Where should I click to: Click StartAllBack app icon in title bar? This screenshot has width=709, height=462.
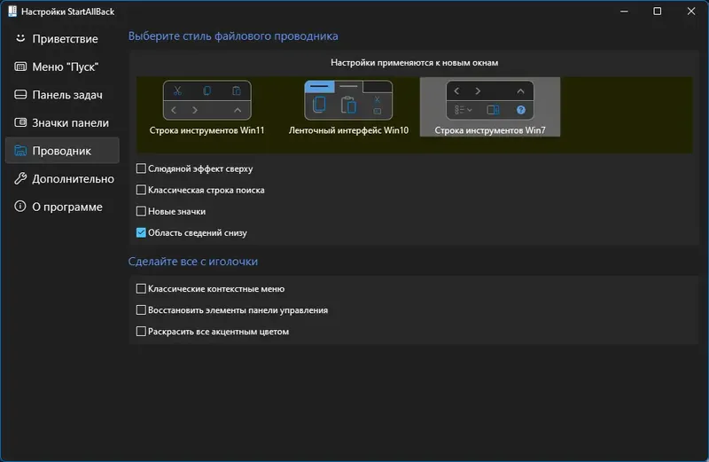click(12, 12)
